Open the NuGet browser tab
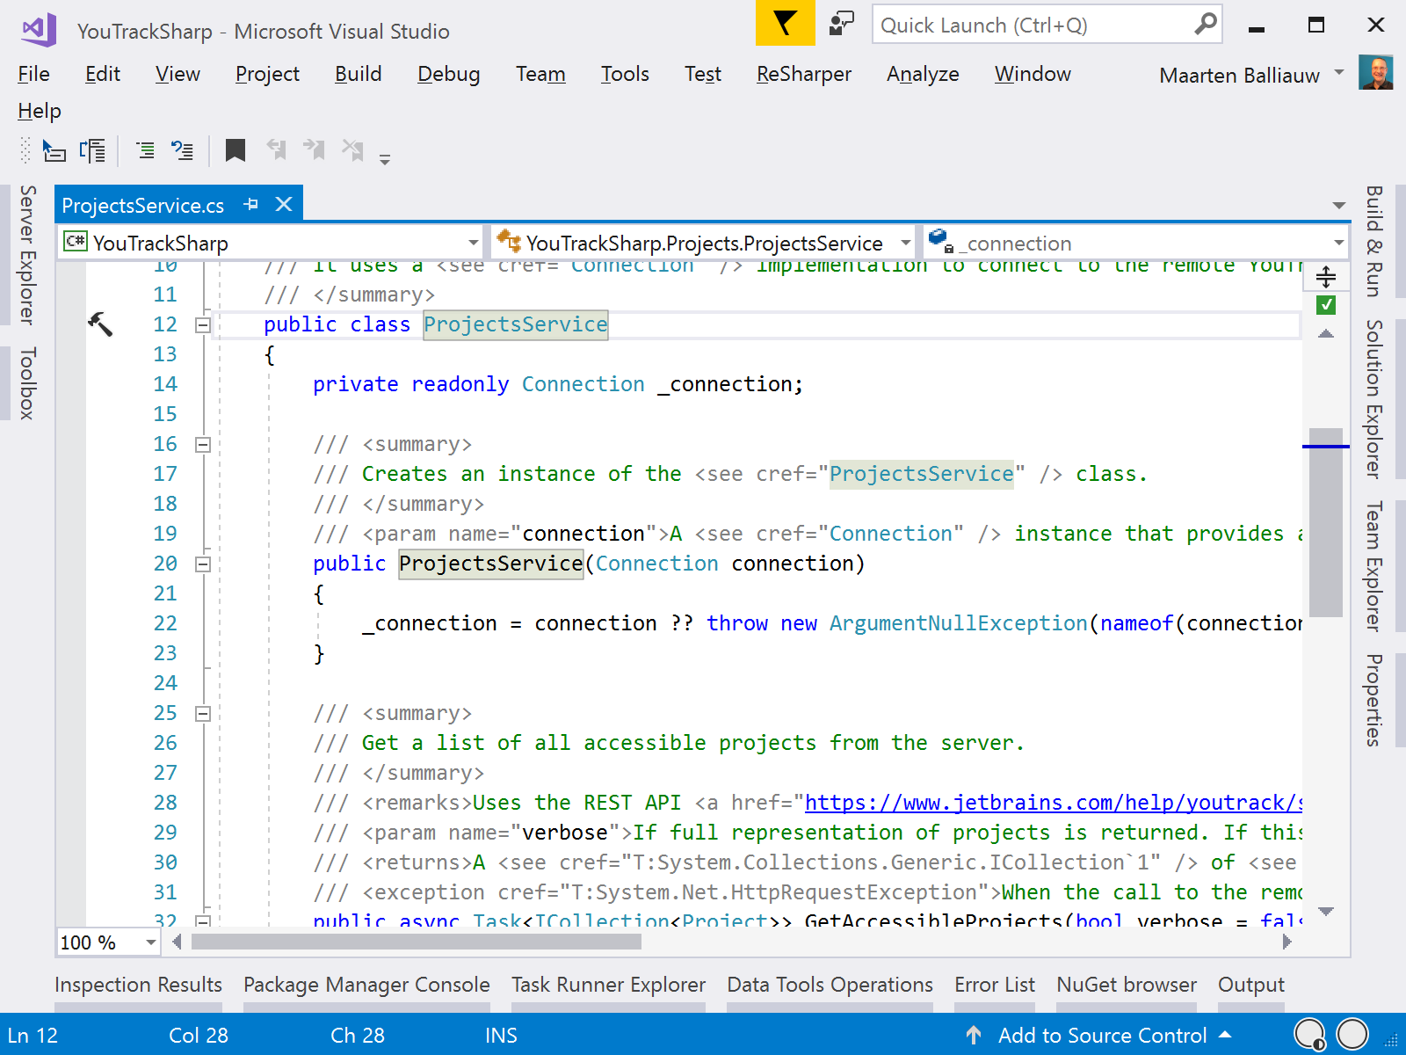The width and height of the screenshot is (1406, 1055). [1127, 985]
